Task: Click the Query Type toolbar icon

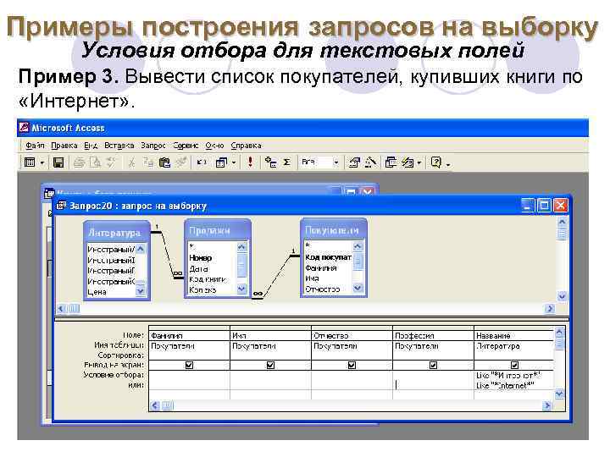Action: 221,162
